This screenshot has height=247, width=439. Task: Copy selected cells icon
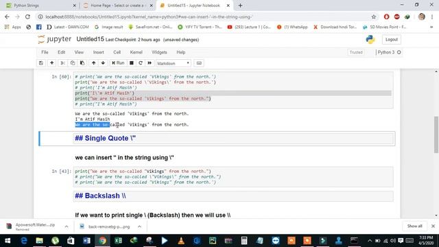[x=73, y=63]
